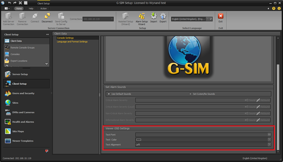Viewport: 283px width, 162px height.
Task: Open Site Maps section
Action: (26, 131)
